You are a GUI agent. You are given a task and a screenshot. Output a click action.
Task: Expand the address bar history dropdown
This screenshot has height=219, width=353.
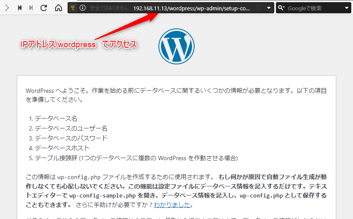269,8
